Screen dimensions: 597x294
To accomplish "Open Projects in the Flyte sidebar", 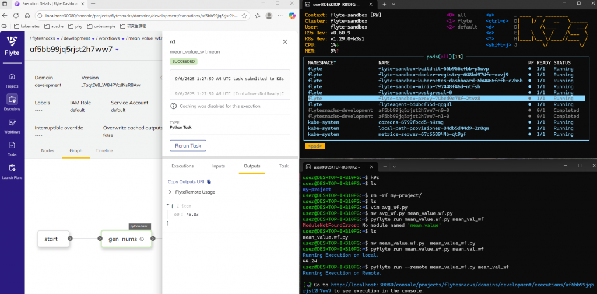I will pos(12,80).
